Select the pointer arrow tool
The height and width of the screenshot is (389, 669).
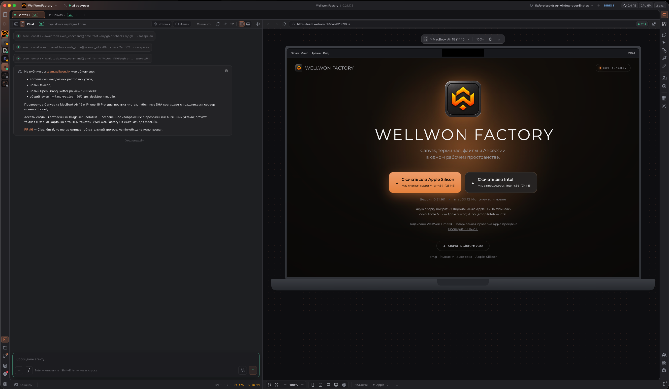(664, 42)
